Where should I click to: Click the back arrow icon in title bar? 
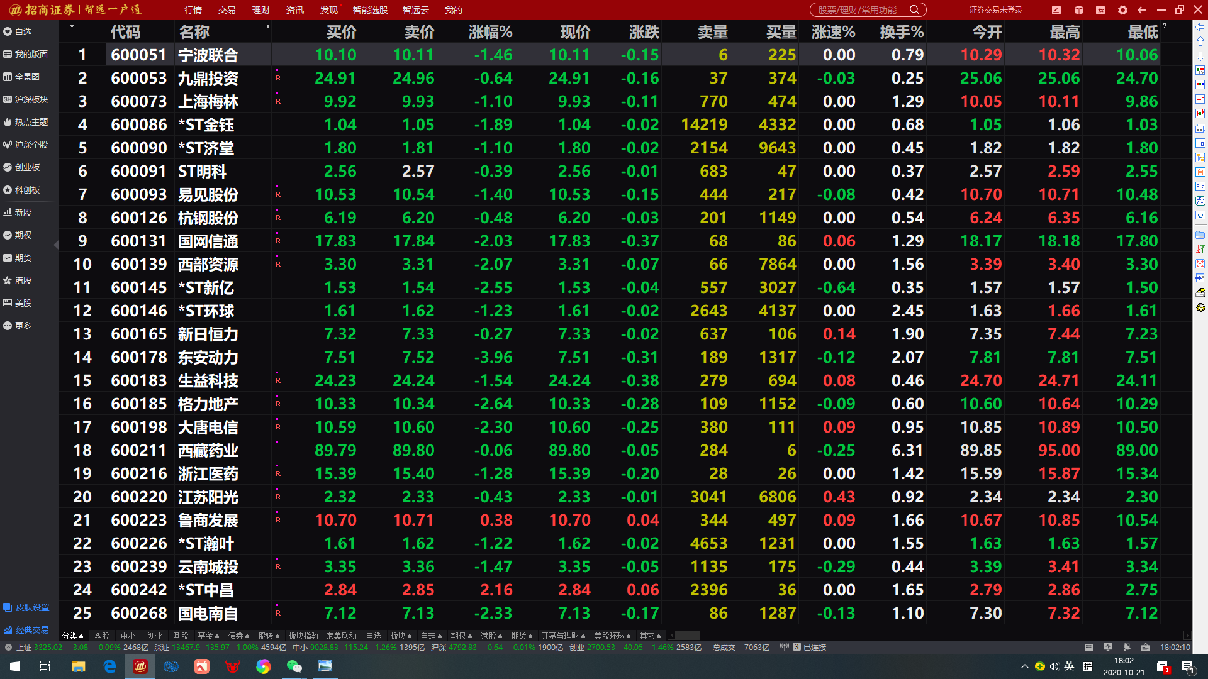coord(1142,10)
